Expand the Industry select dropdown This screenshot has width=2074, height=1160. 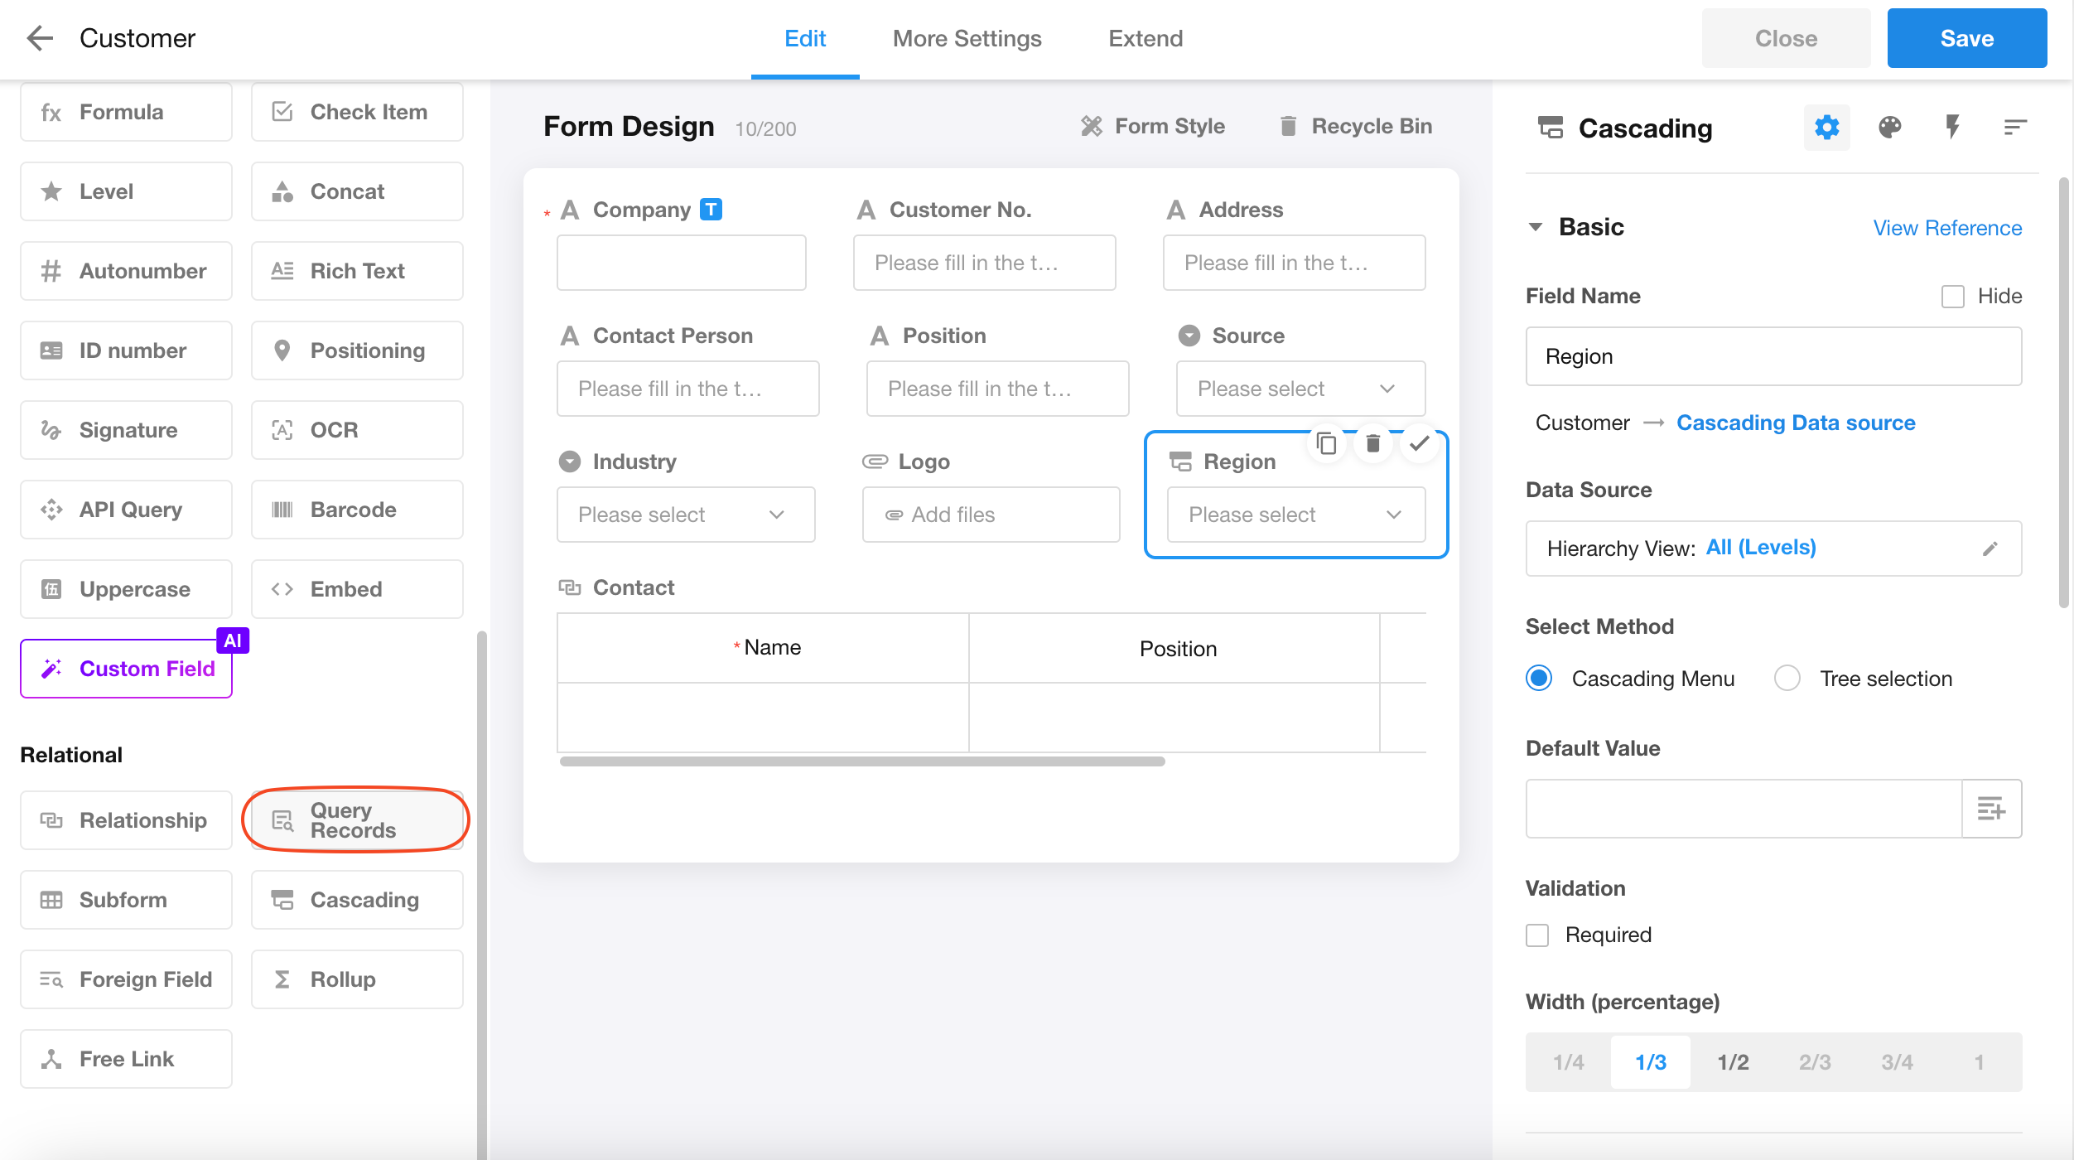[685, 515]
